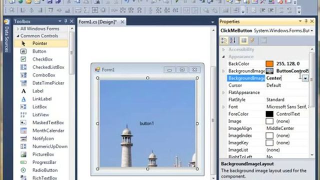Viewport: 320px width, 180px height.
Task: Expand Font property node
Action: (x=223, y=107)
